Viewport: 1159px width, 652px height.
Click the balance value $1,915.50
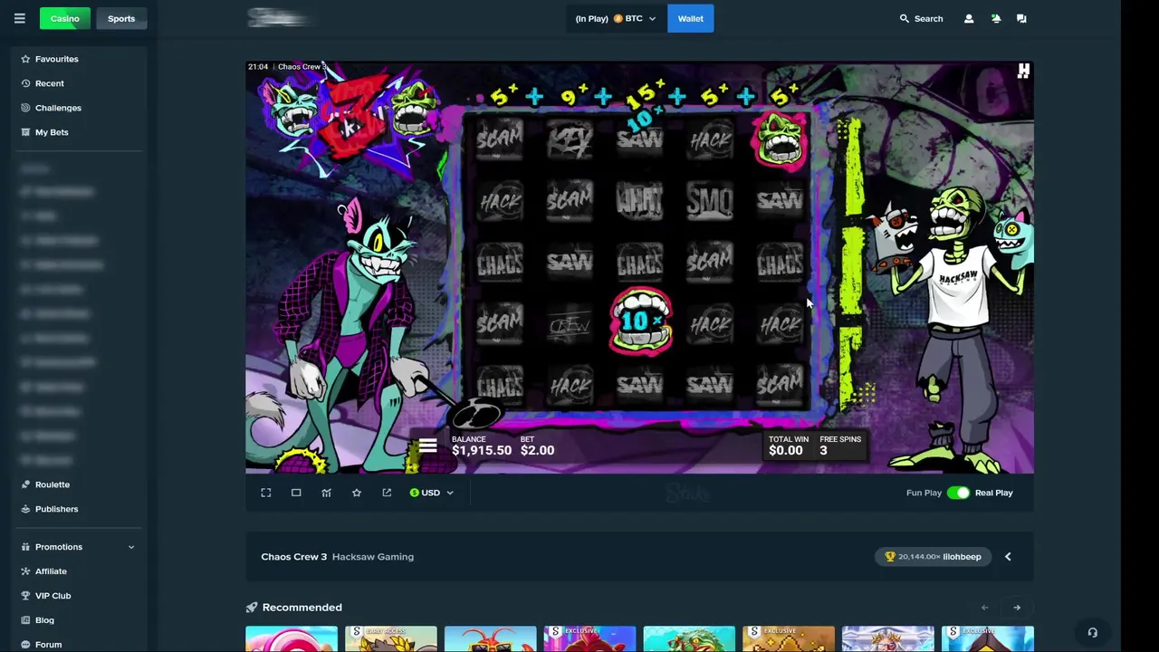point(482,450)
